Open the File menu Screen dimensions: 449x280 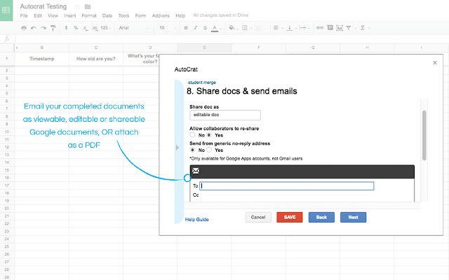click(x=24, y=15)
